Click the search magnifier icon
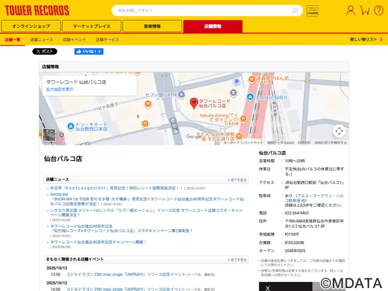388x291 pixels. point(295,11)
